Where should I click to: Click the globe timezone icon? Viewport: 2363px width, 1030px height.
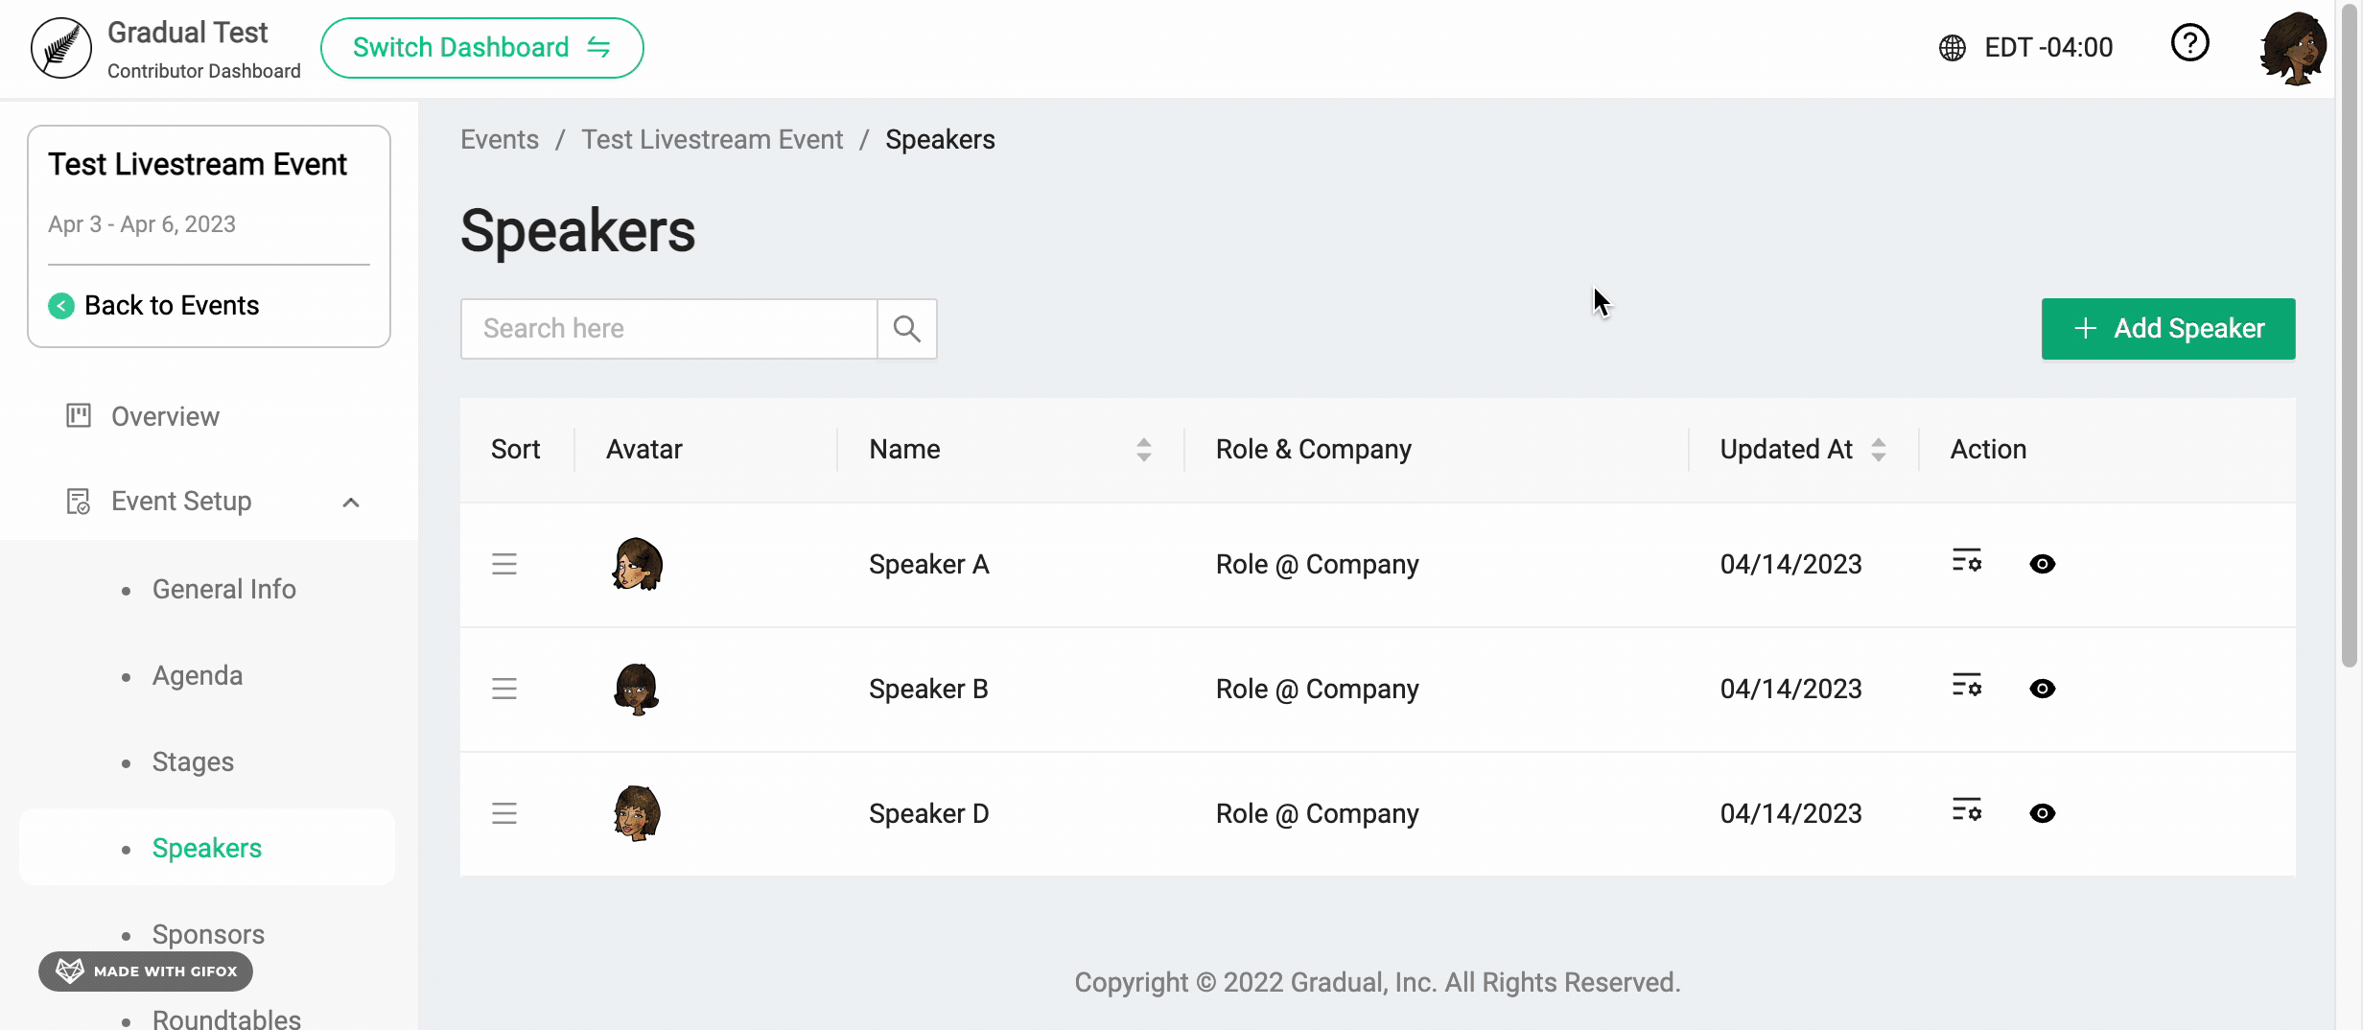click(1952, 48)
